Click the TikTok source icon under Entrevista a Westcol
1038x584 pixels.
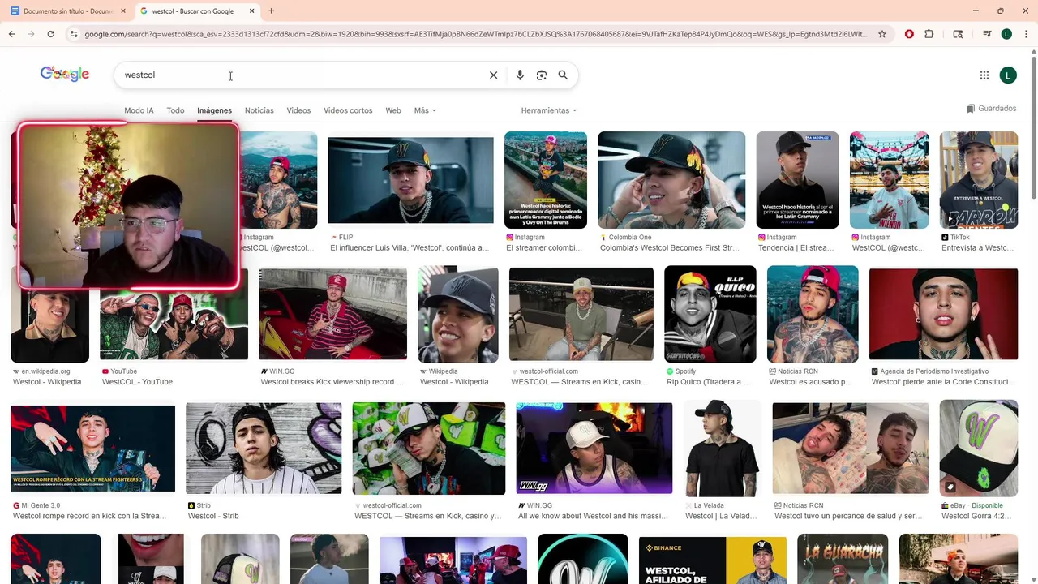(945, 238)
